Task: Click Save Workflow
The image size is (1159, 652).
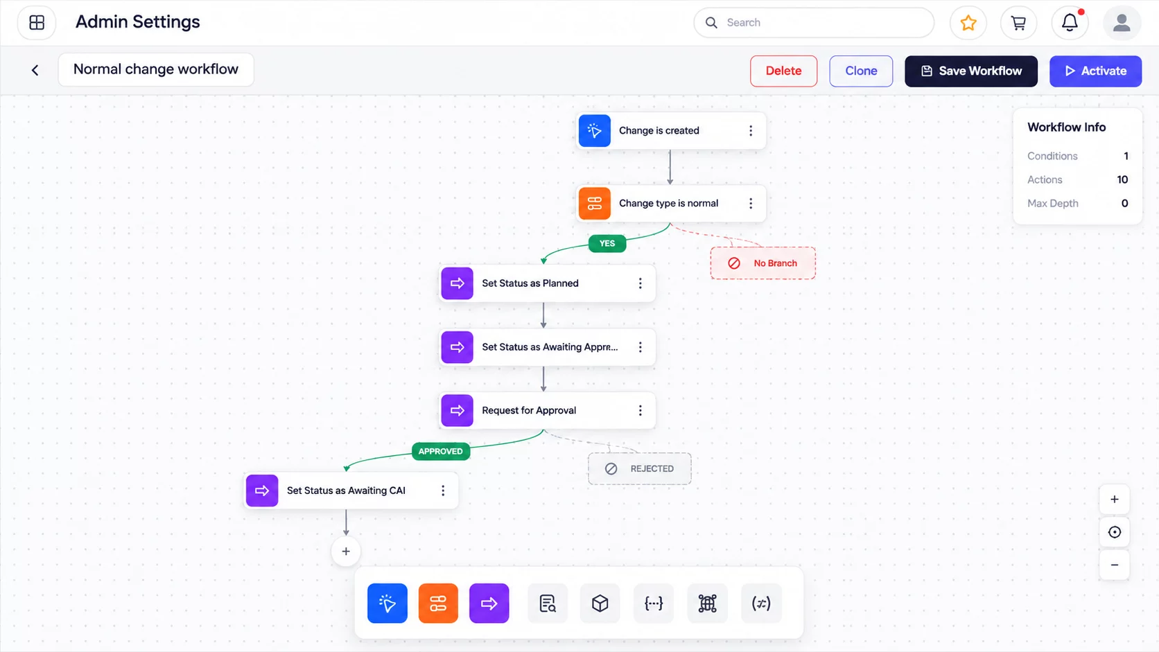Action: [970, 71]
